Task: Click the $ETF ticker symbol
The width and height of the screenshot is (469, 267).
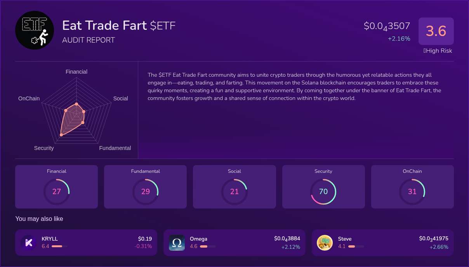Action: coord(163,26)
